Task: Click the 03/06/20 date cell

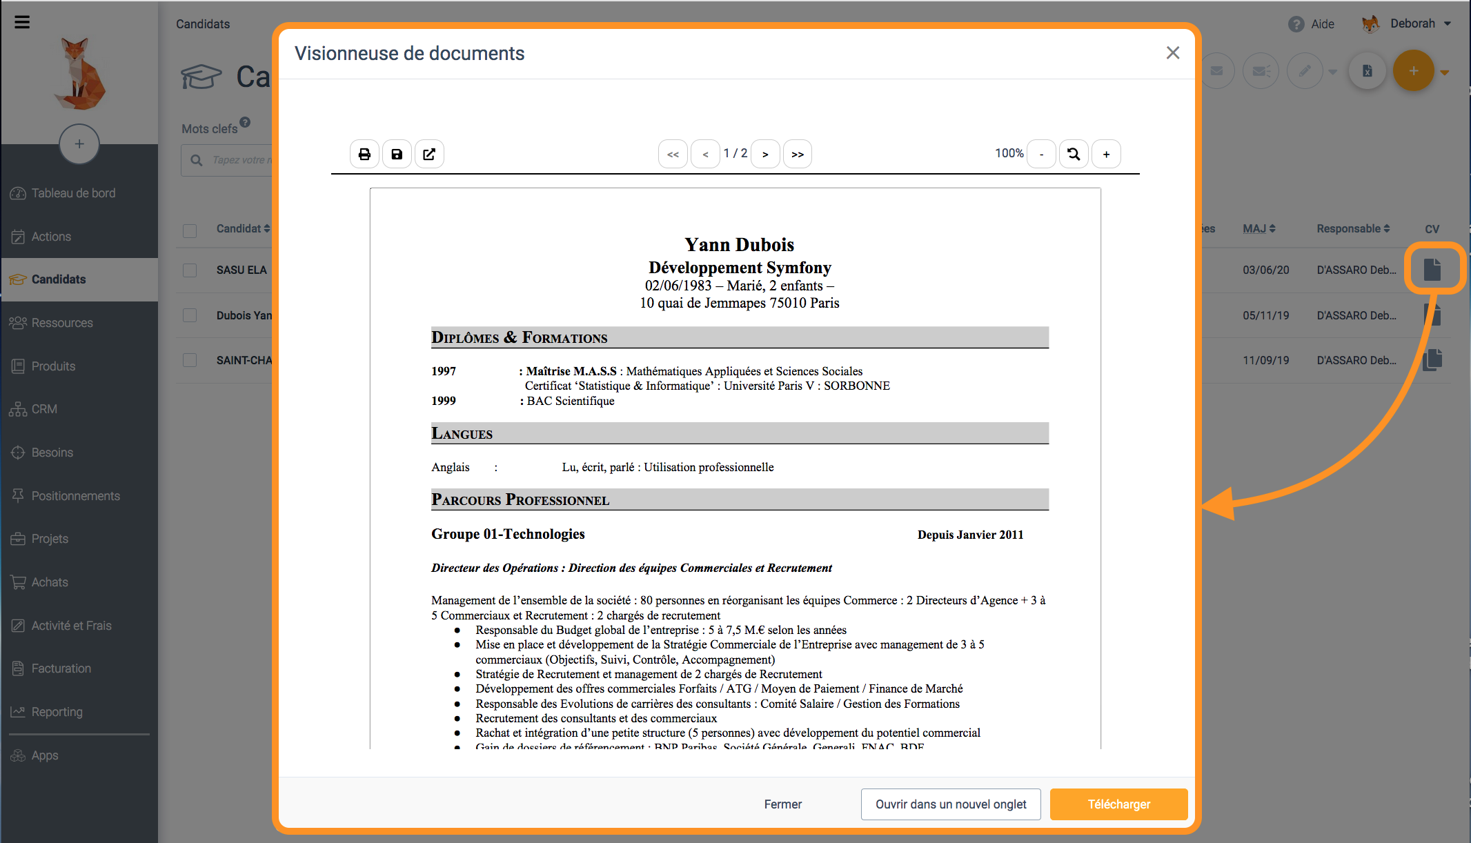Action: 1266,270
